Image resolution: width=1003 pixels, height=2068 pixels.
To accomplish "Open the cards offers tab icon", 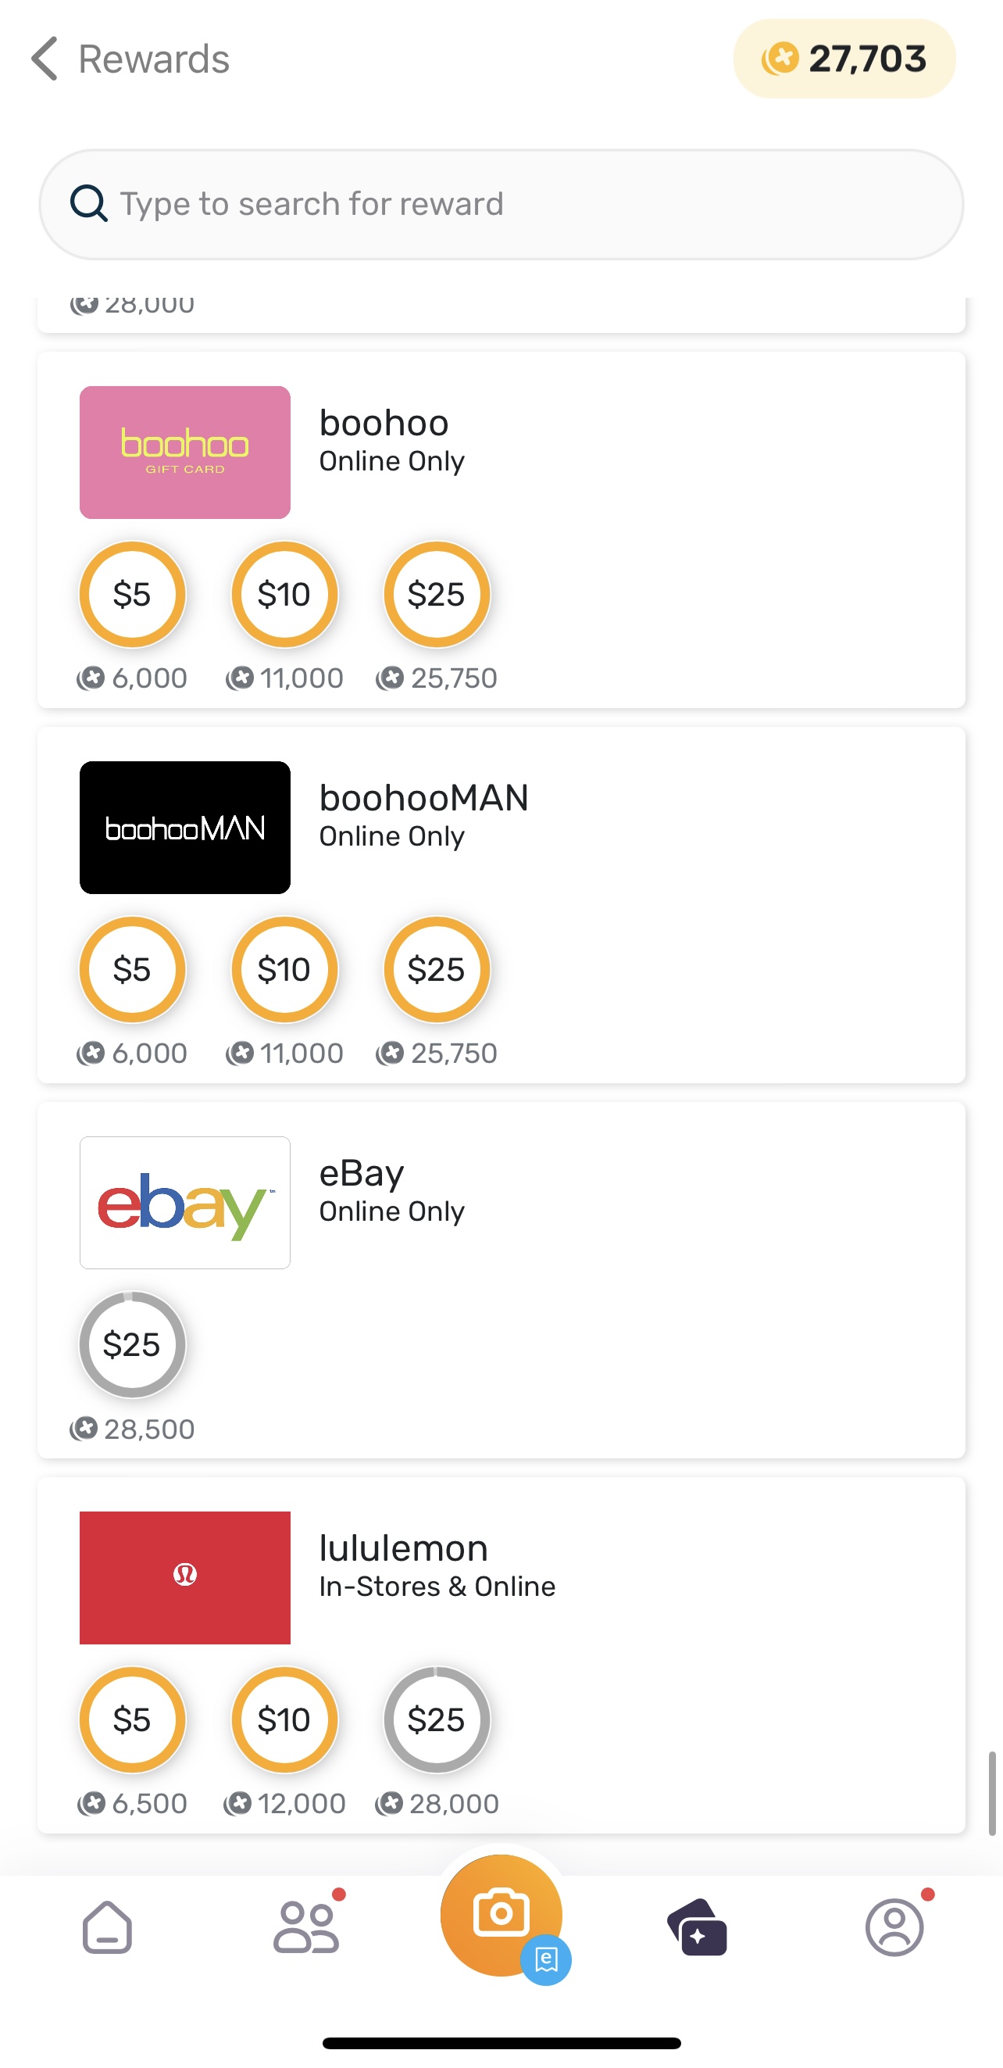I will pyautogui.click(x=697, y=1927).
